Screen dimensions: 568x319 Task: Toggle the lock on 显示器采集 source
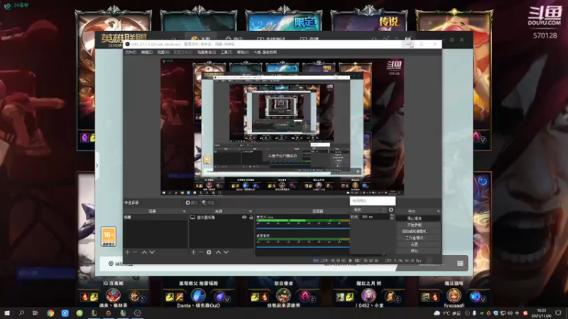tap(251, 218)
